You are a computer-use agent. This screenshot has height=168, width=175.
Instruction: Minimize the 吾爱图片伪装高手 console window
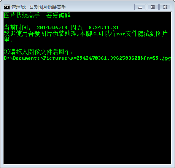point(140,7)
